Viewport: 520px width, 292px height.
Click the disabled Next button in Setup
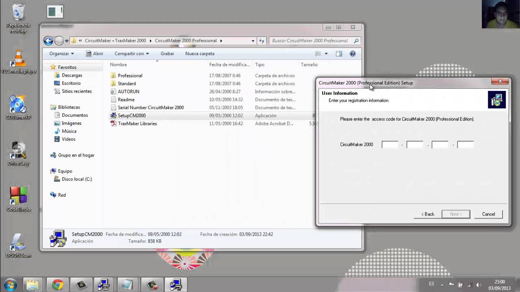[x=456, y=214]
